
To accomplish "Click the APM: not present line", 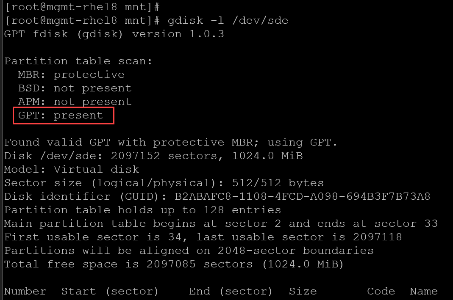I will pyautogui.click(x=75, y=102).
